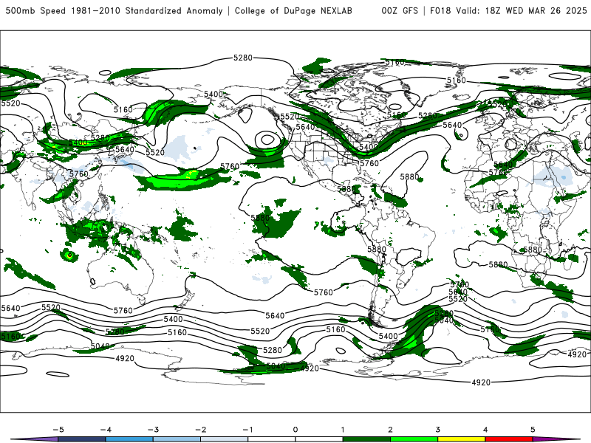Click the title '500mb Speed 1981-2010 Standardized Anomaly'
The width and height of the screenshot is (591, 443).
tap(114, 10)
